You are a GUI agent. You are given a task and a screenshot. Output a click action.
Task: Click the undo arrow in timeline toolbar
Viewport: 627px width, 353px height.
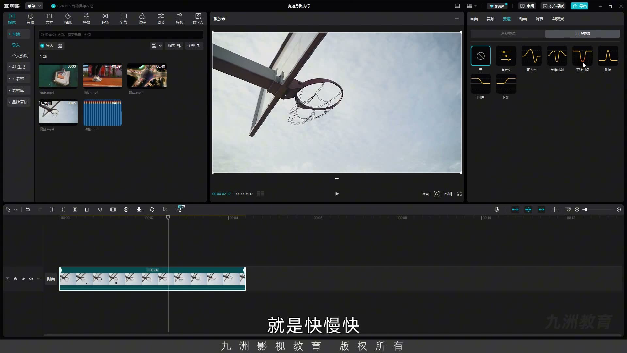[x=28, y=210]
